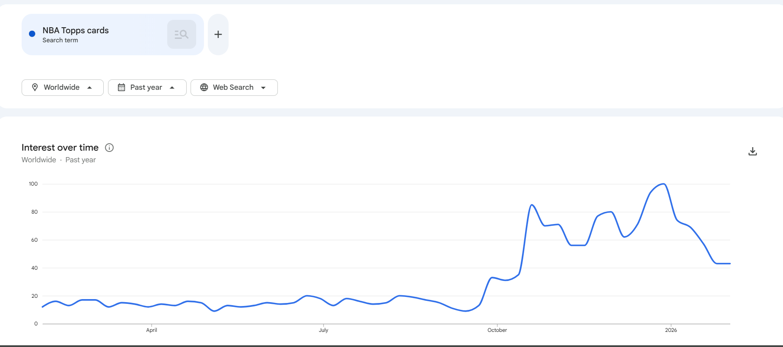783x347 pixels.
Task: Click the Past year label in chart subtitle
Action: [80, 160]
